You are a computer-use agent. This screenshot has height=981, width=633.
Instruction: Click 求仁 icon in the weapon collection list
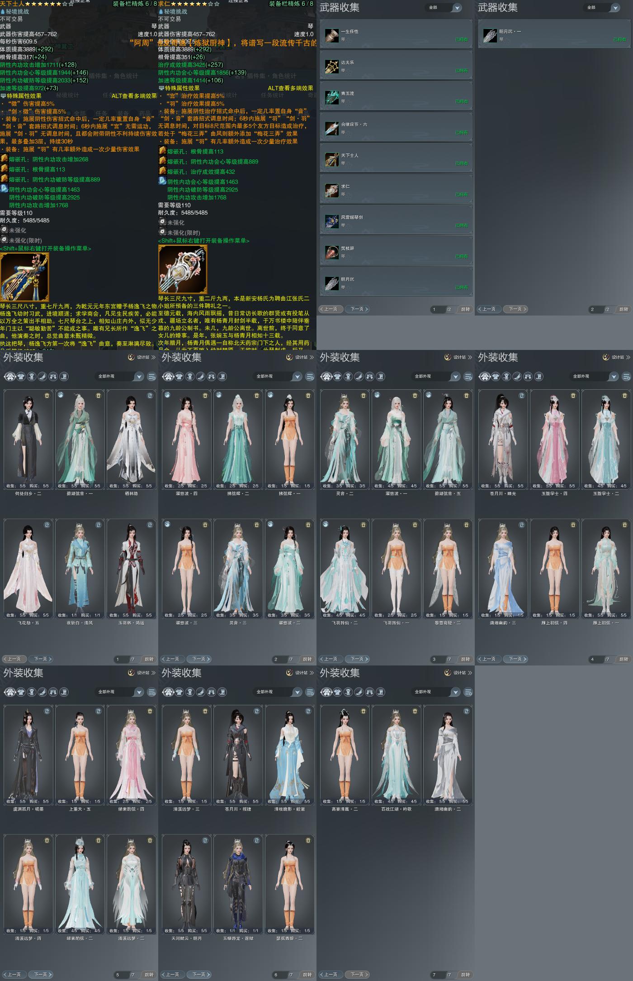[x=331, y=190]
